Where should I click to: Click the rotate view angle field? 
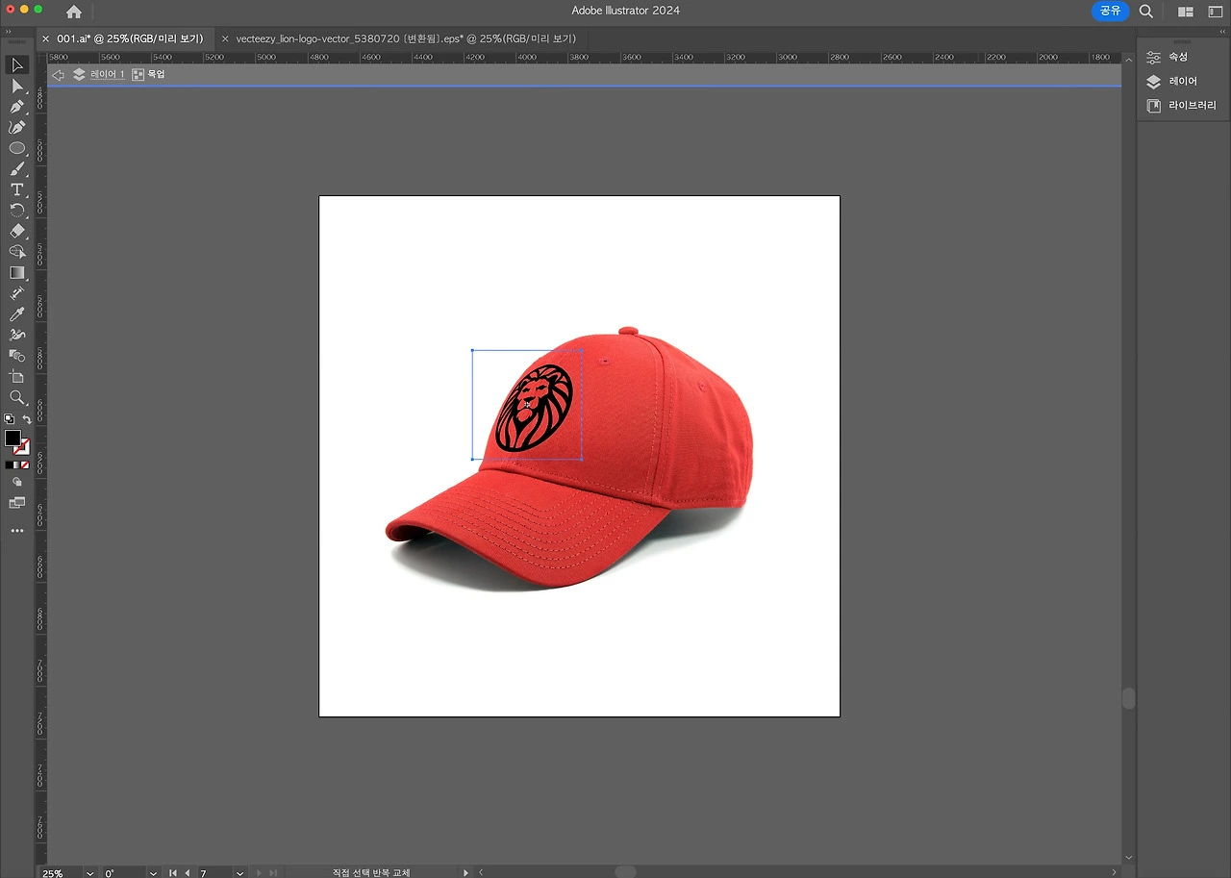click(123, 873)
